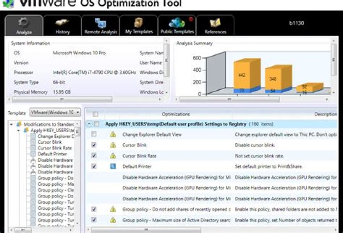
Task: Select Default Printer in tree
Action: (52, 154)
